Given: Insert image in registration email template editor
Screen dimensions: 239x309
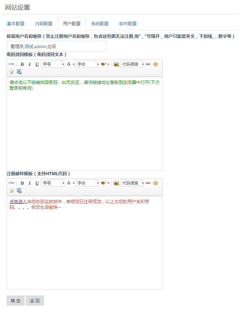Looking at the screenshot, I should (116, 183).
